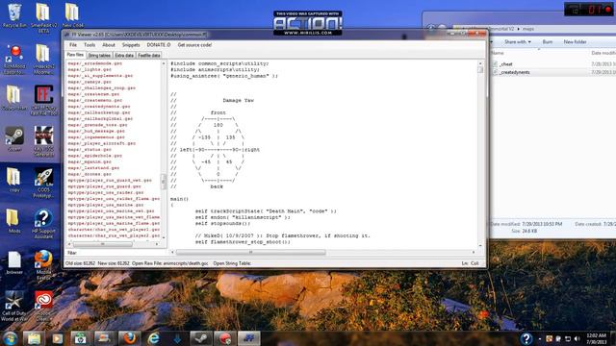616x346 pixels.
Task: Select _createdynents file in Explorer window
Action: [x=515, y=72]
